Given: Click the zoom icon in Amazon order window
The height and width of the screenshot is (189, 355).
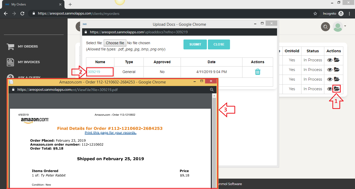Looking at the screenshot, I should pyautogui.click(x=212, y=89).
